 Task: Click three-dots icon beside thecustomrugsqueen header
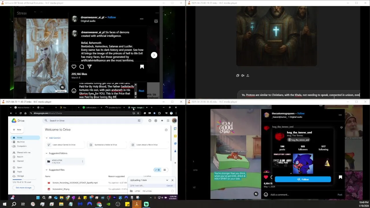(340, 115)
